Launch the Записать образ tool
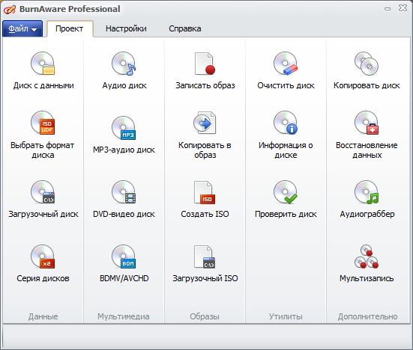 point(205,64)
